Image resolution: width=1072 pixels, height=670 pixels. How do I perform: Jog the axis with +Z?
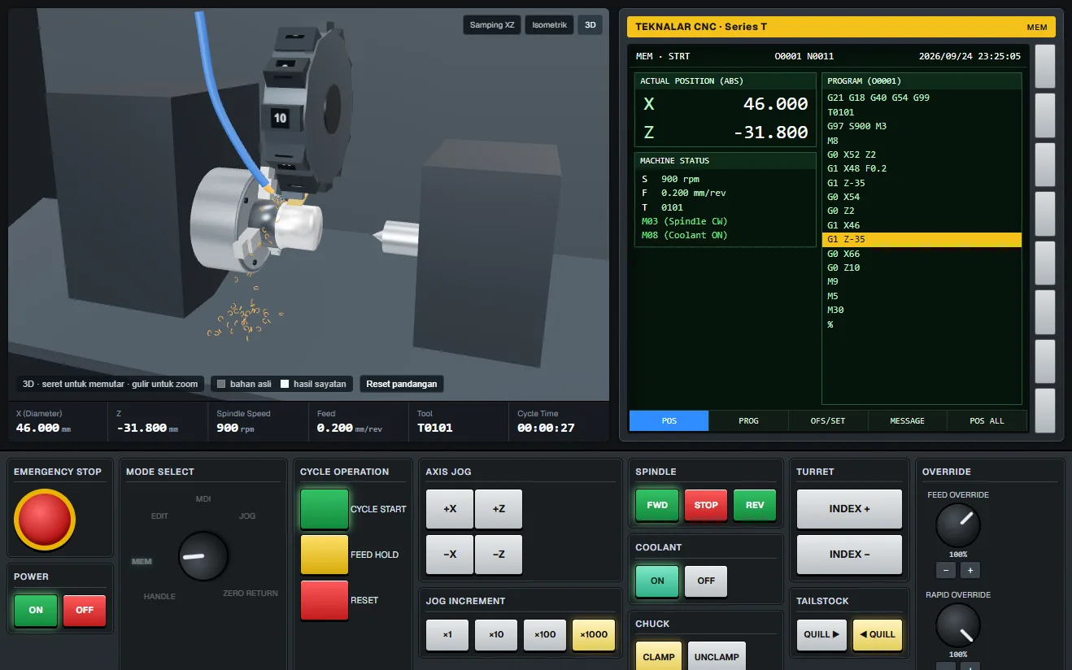pos(499,509)
